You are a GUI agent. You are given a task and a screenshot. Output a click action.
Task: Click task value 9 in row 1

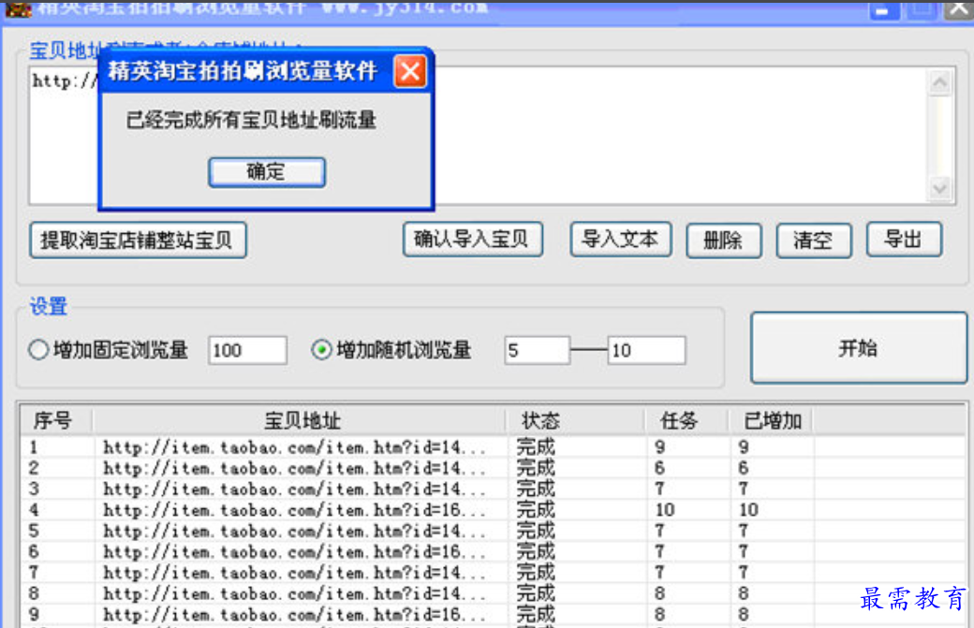(659, 447)
